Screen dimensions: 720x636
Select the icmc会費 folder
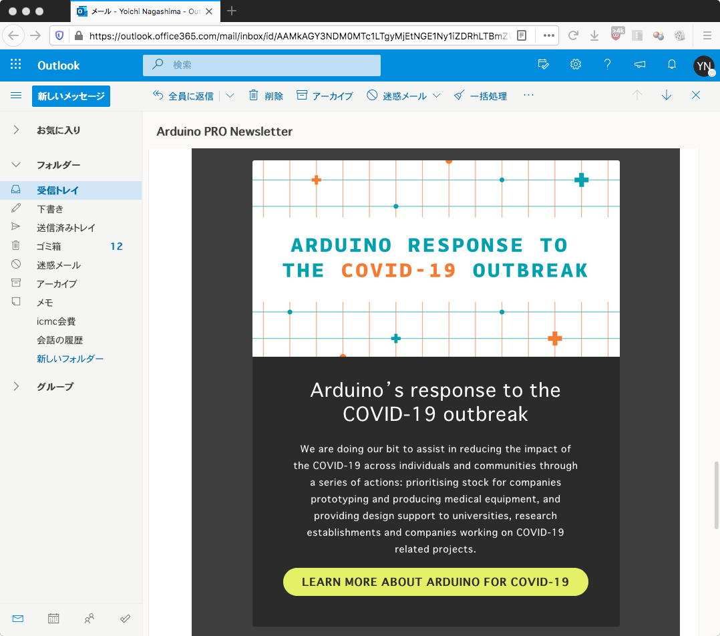click(x=71, y=321)
